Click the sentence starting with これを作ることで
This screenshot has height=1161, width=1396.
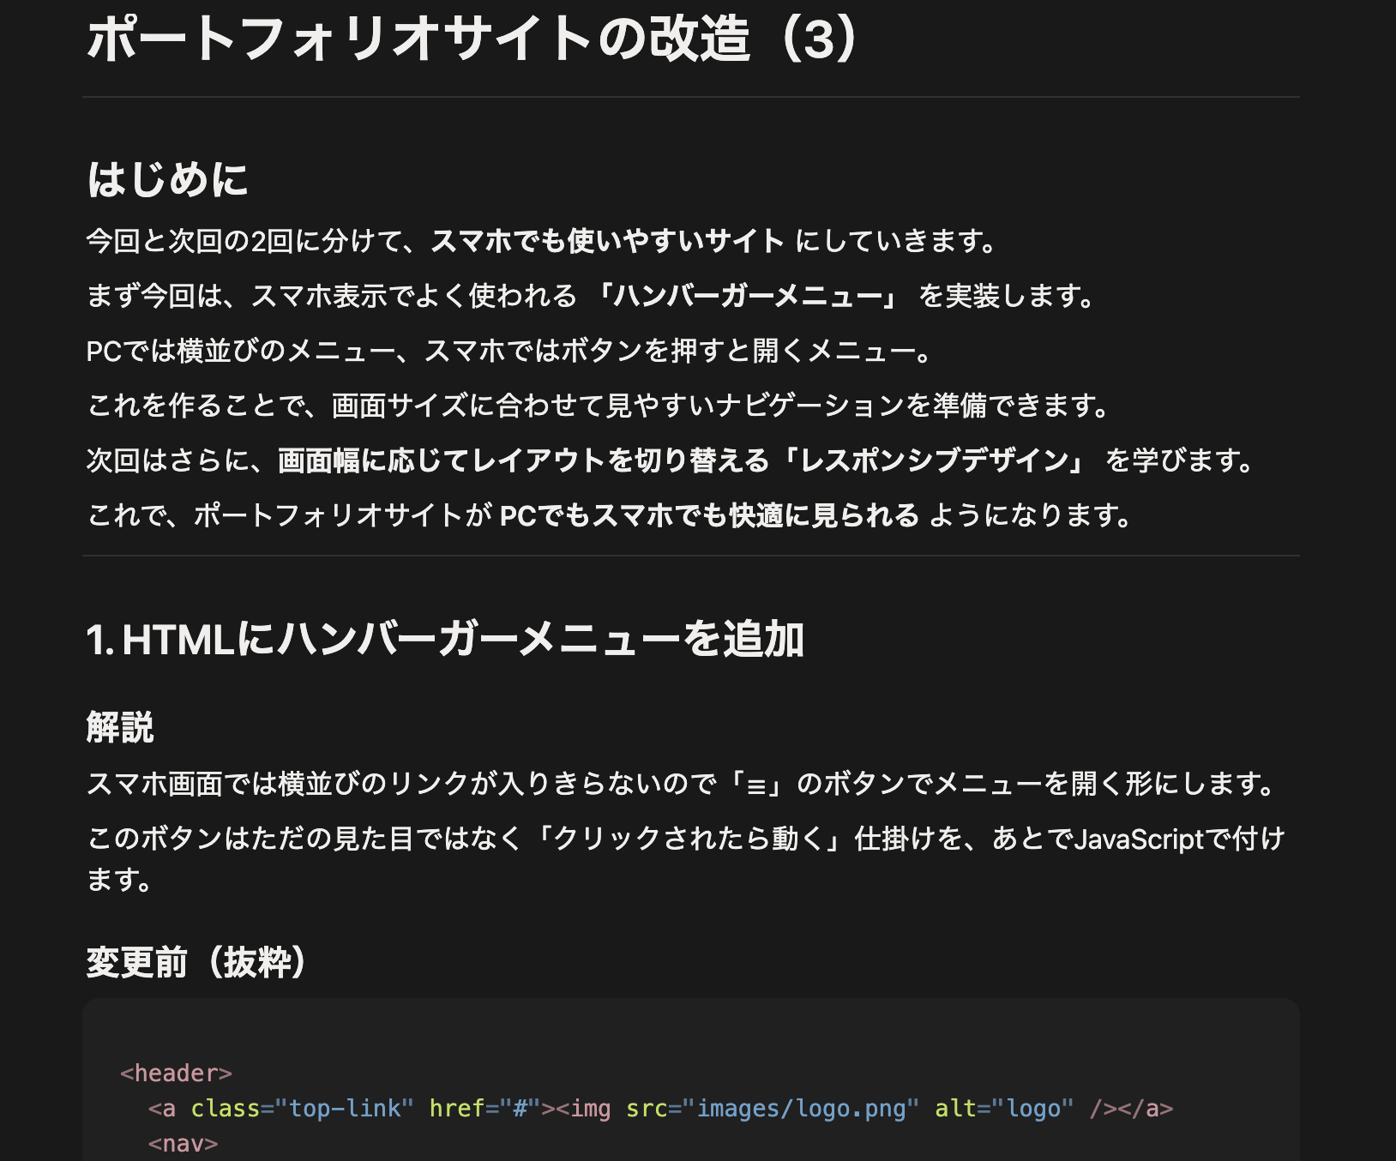click(x=599, y=405)
